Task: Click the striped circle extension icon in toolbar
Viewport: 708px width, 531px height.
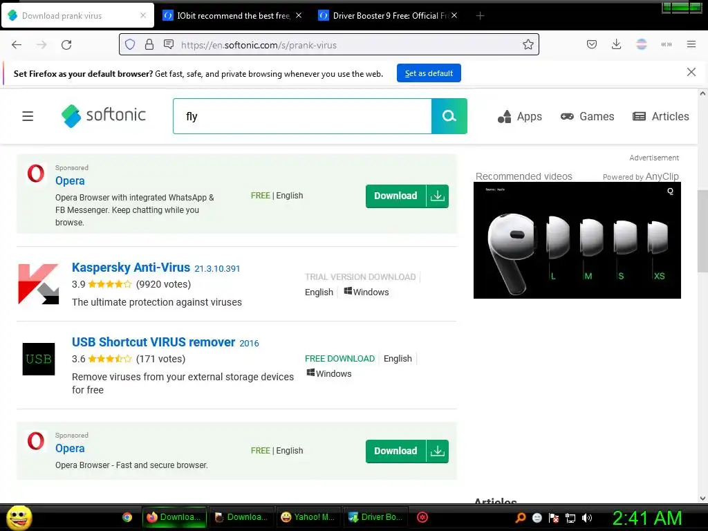Action: point(641,44)
